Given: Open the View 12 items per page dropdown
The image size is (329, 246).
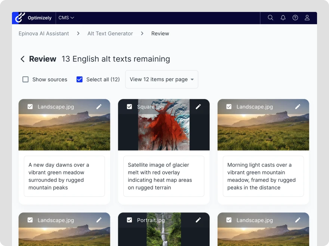Looking at the screenshot, I should (162, 79).
